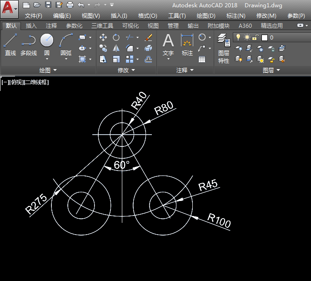Viewport: 311px width, 281px height.
Task: Insert a table with the table icon
Action: coord(202,59)
